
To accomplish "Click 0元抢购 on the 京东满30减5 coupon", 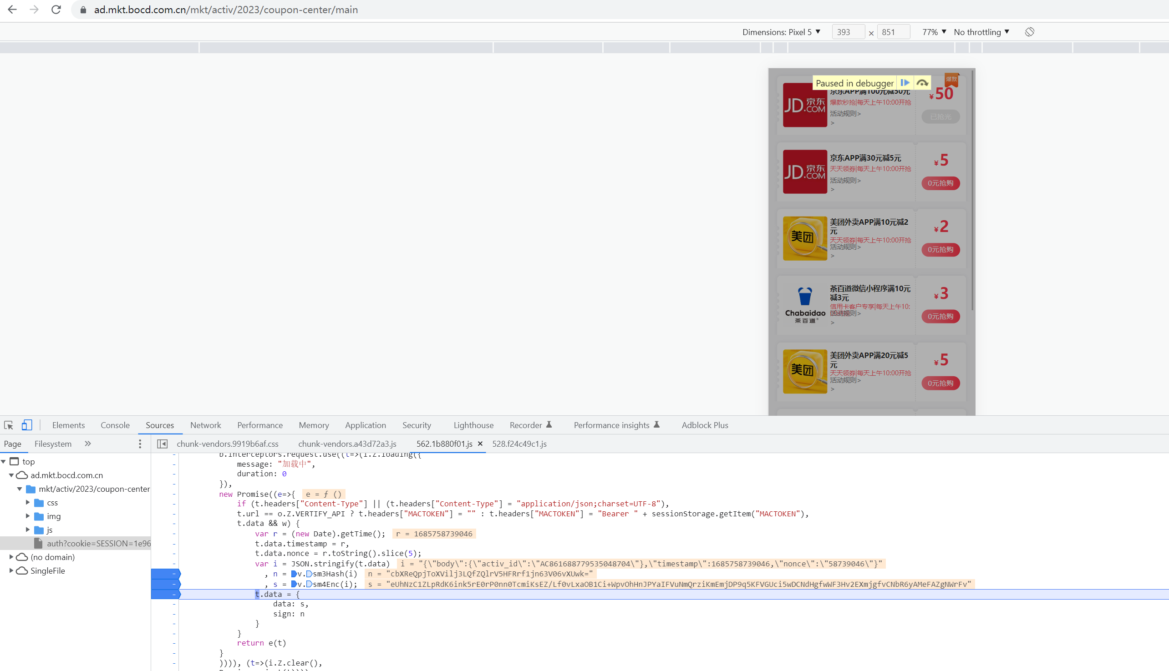I will click(940, 183).
